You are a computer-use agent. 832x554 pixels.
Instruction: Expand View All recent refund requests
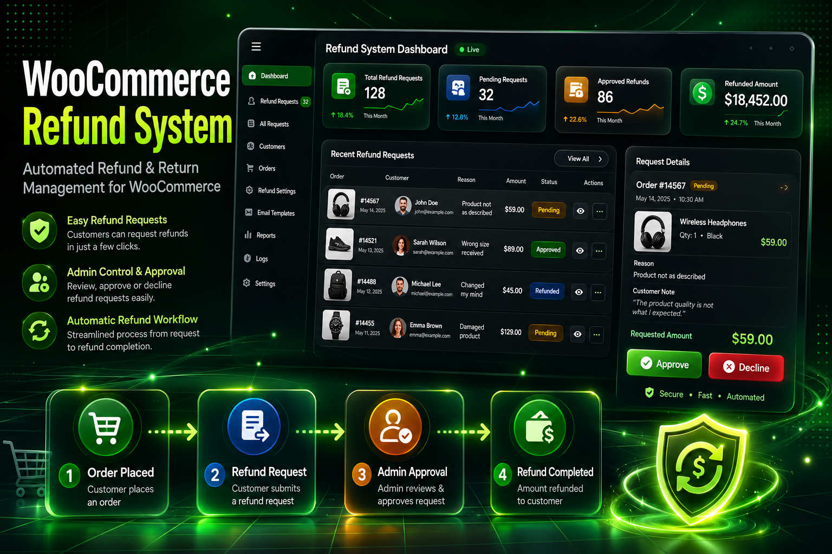click(x=581, y=159)
